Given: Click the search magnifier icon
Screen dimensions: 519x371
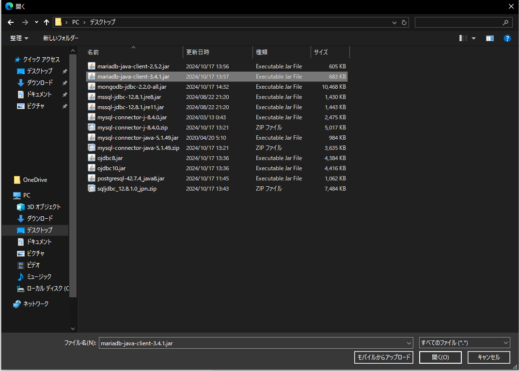Looking at the screenshot, I should coord(505,22).
